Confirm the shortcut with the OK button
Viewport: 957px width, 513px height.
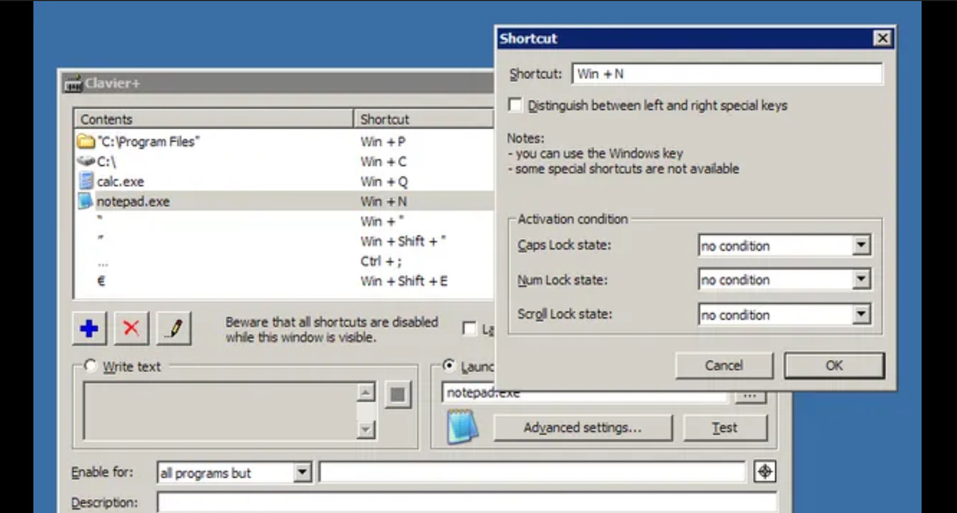834,365
